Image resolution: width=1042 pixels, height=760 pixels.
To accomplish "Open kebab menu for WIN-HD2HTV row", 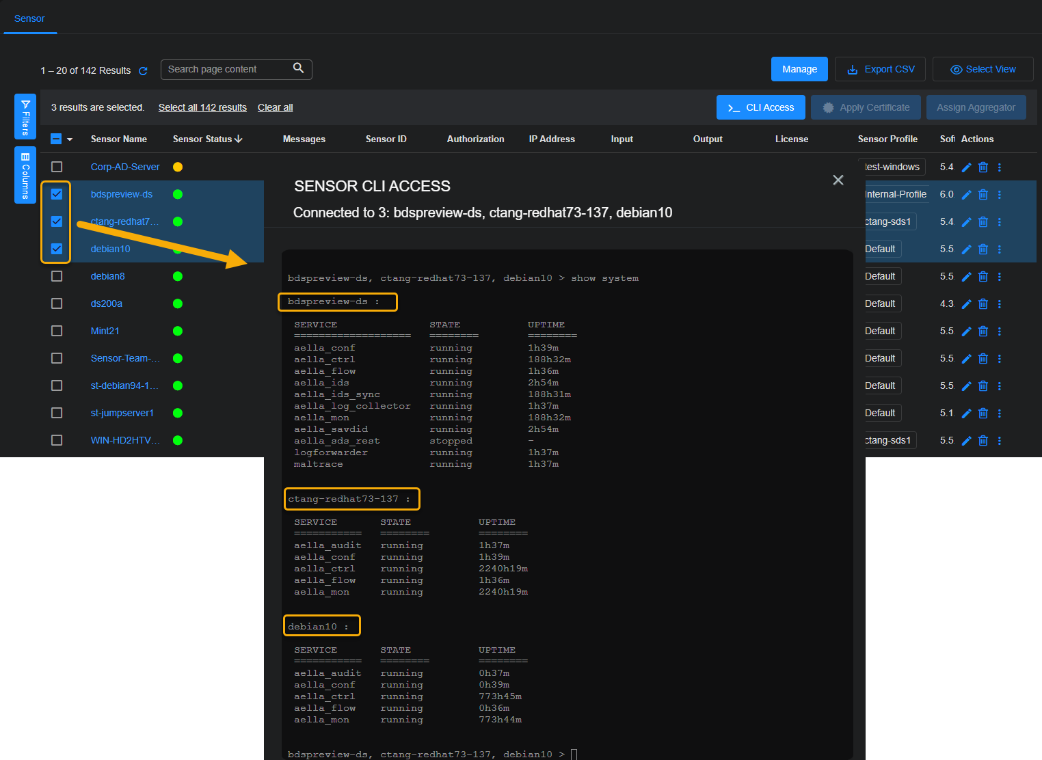I will [999, 441].
